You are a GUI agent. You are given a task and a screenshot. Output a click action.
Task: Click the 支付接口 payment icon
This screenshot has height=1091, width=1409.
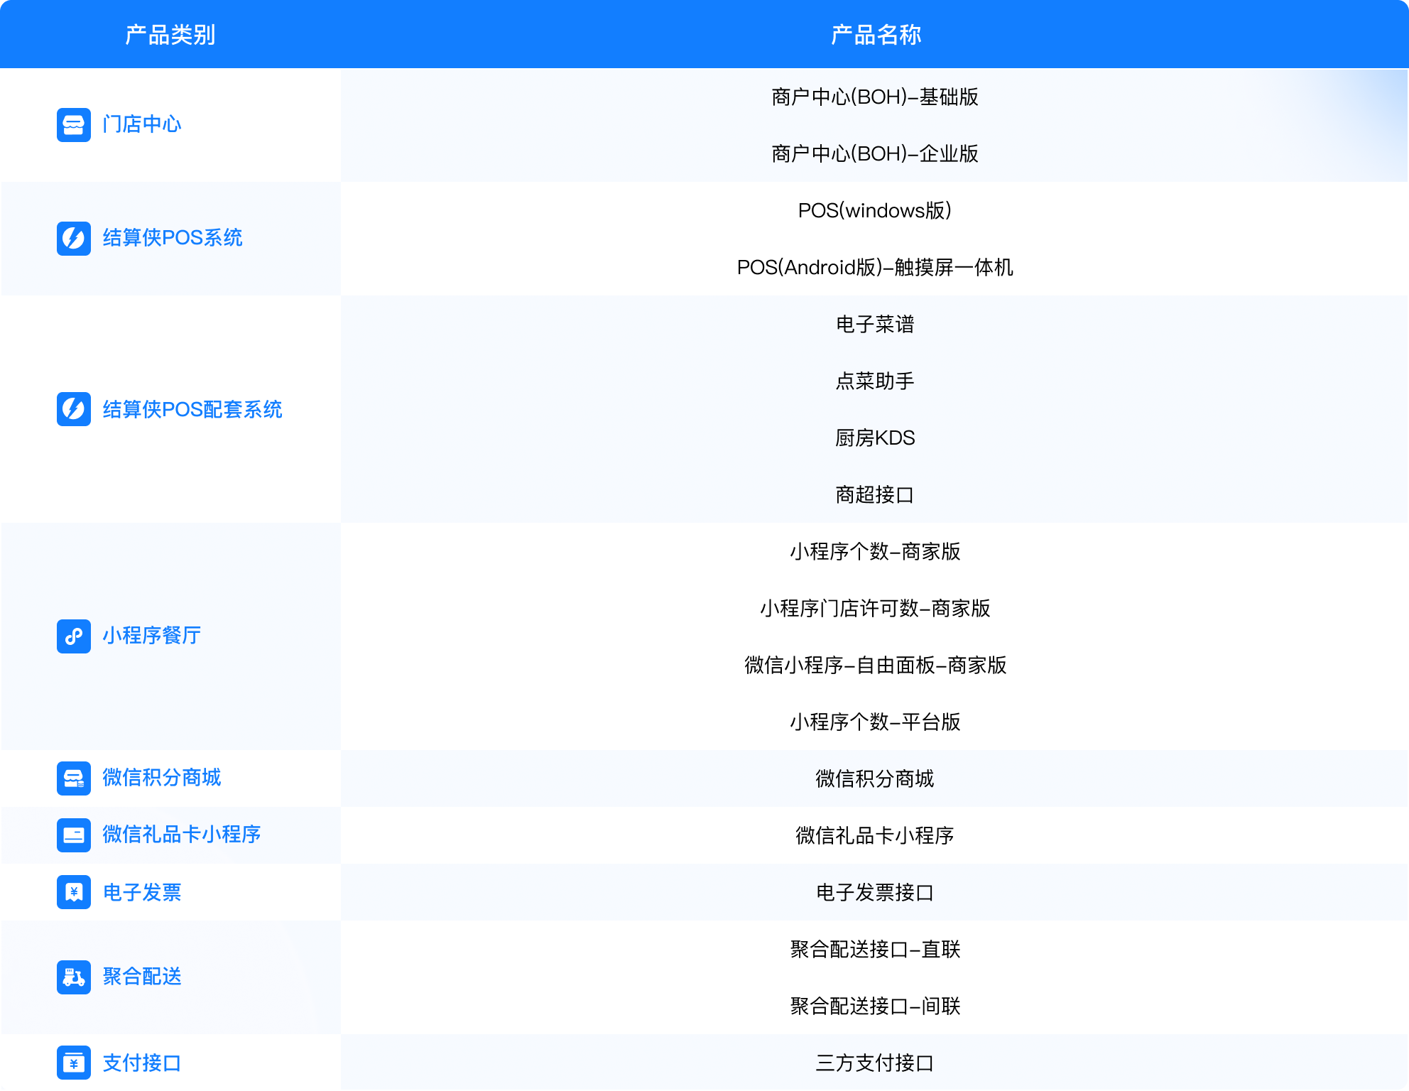pyautogui.click(x=74, y=1063)
